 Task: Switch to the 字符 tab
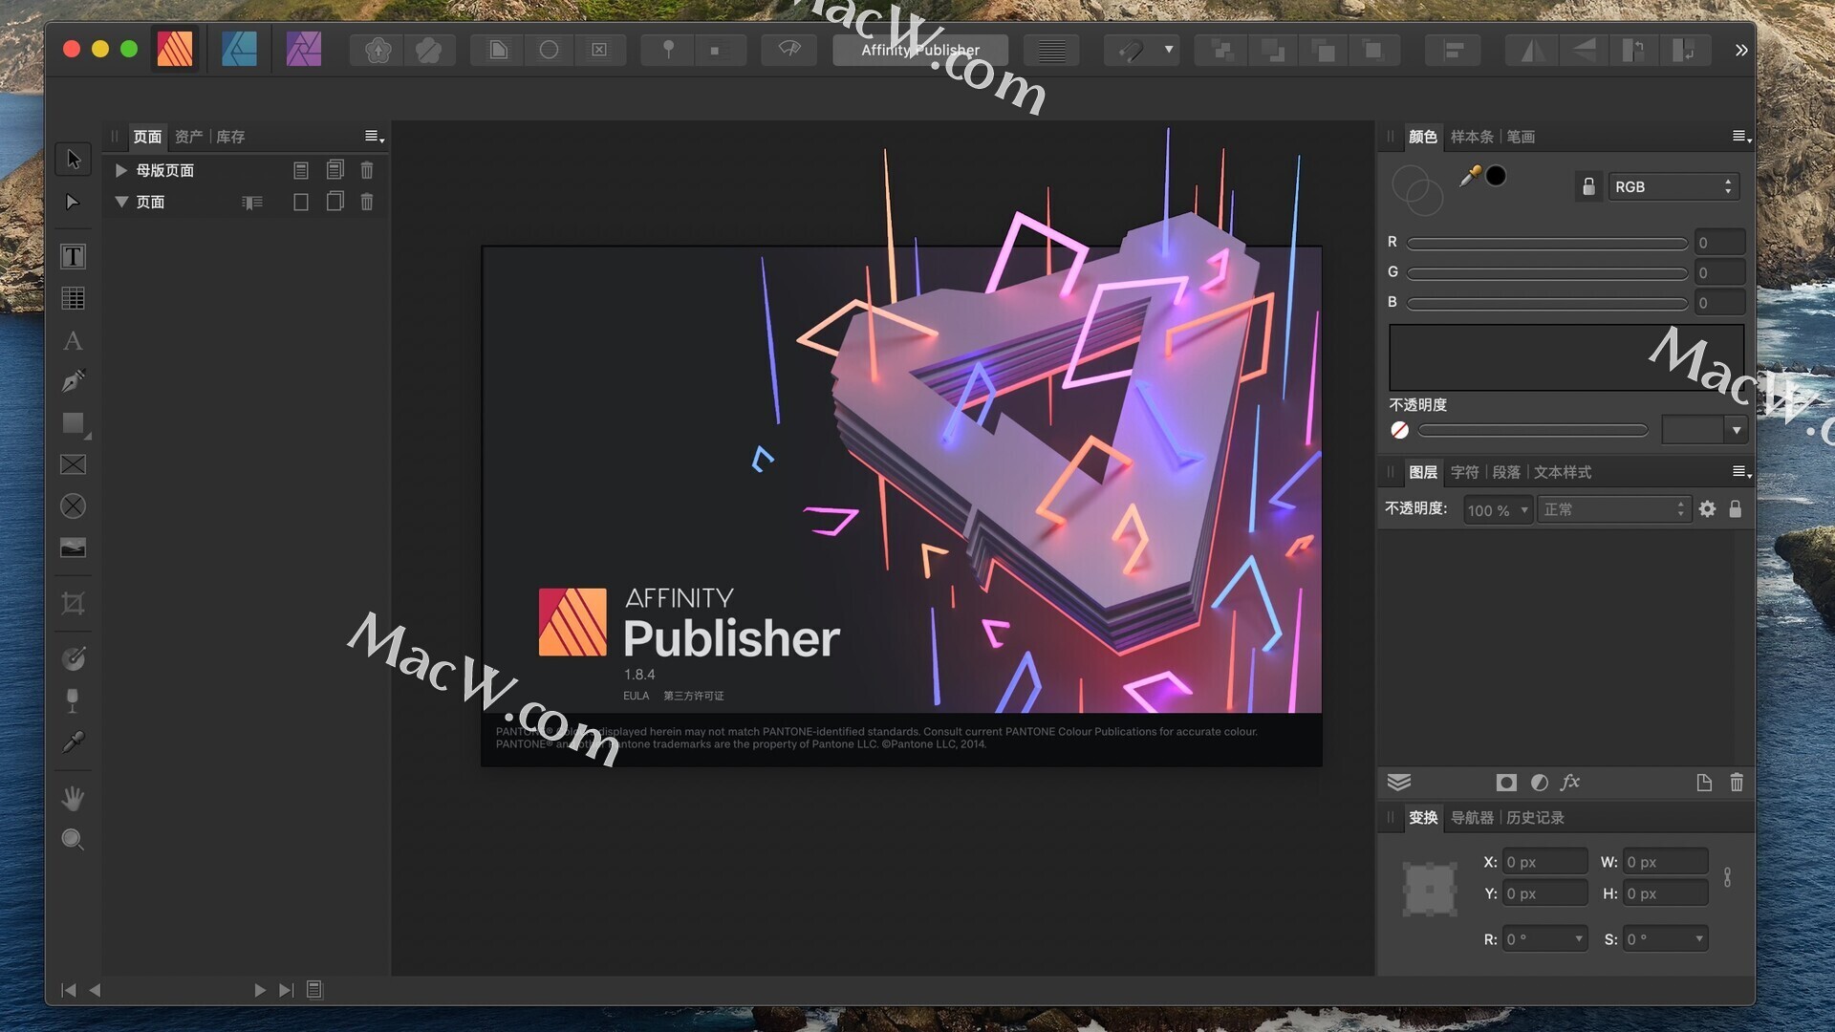pyautogui.click(x=1464, y=472)
